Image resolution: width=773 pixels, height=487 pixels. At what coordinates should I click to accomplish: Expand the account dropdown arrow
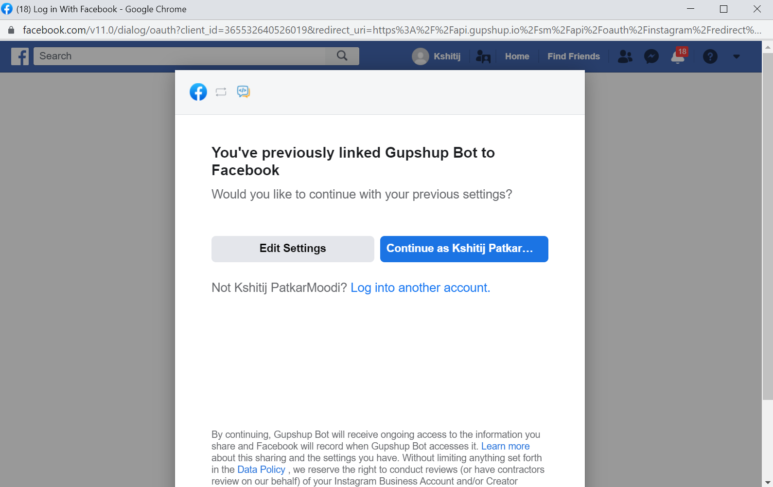pyautogui.click(x=737, y=56)
